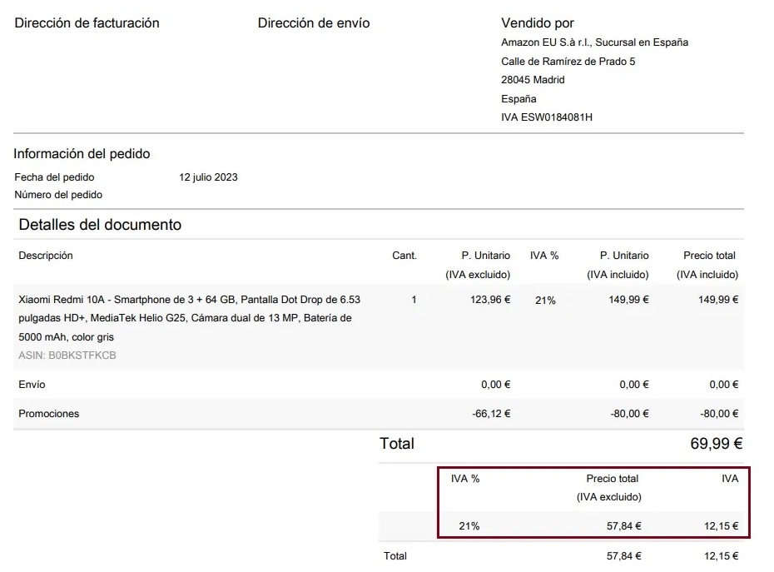Select the Xiaomi Redmi 10A product description

point(190,318)
